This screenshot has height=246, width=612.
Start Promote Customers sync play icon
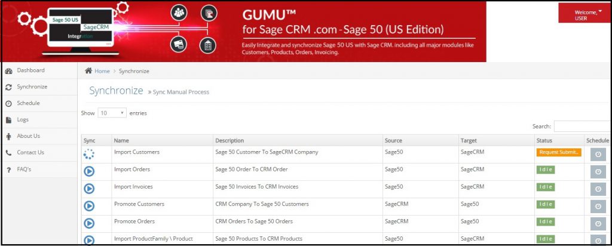(x=89, y=206)
